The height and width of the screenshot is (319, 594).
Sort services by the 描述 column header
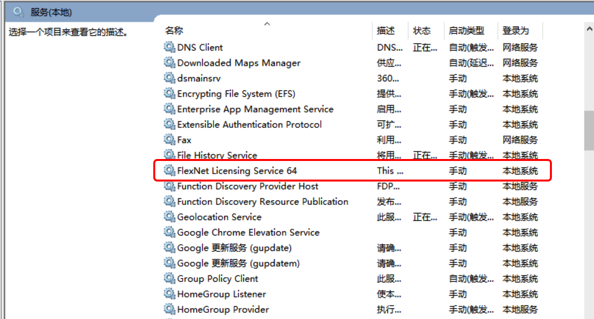click(x=386, y=30)
